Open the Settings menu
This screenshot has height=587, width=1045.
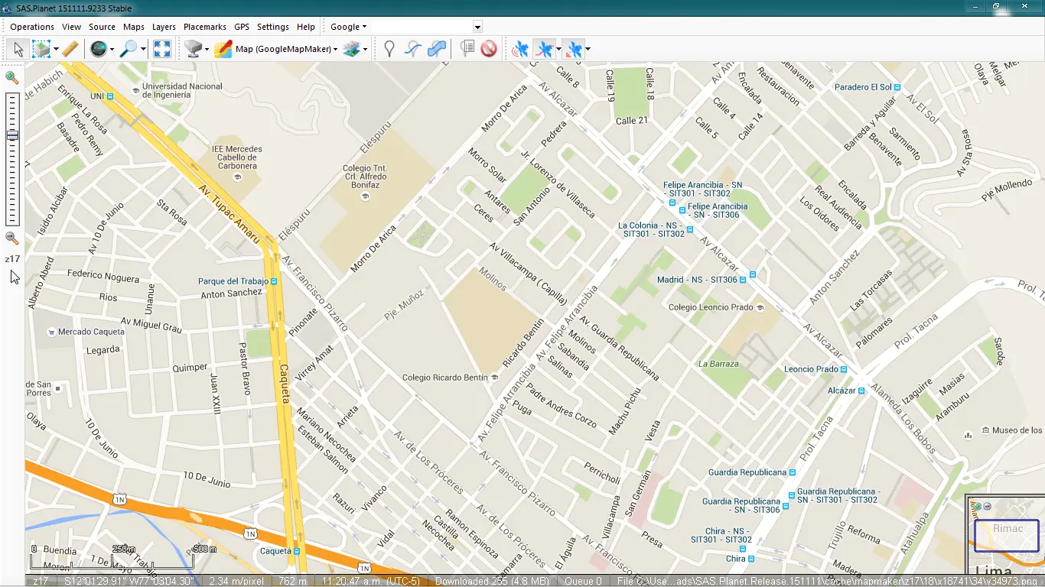point(273,27)
